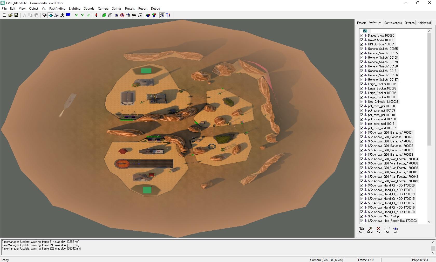Viewport: 436px width, 262px height.
Task: Go up a level via parent folder icon
Action: click(365, 31)
